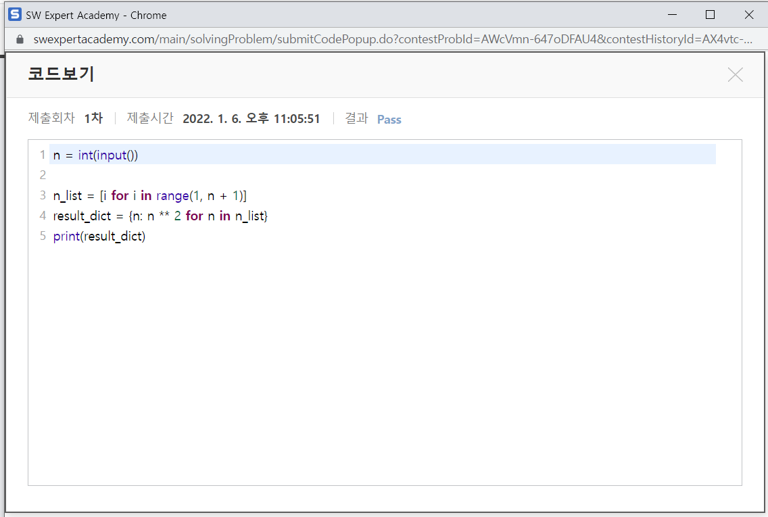Screen dimensions: 768x517
Task: Click line number 5 in the gutter
Action: 43,237
